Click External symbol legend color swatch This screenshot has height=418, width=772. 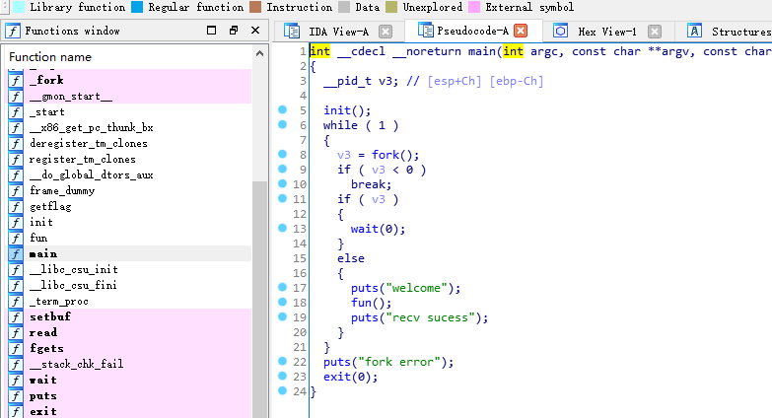coord(474,7)
